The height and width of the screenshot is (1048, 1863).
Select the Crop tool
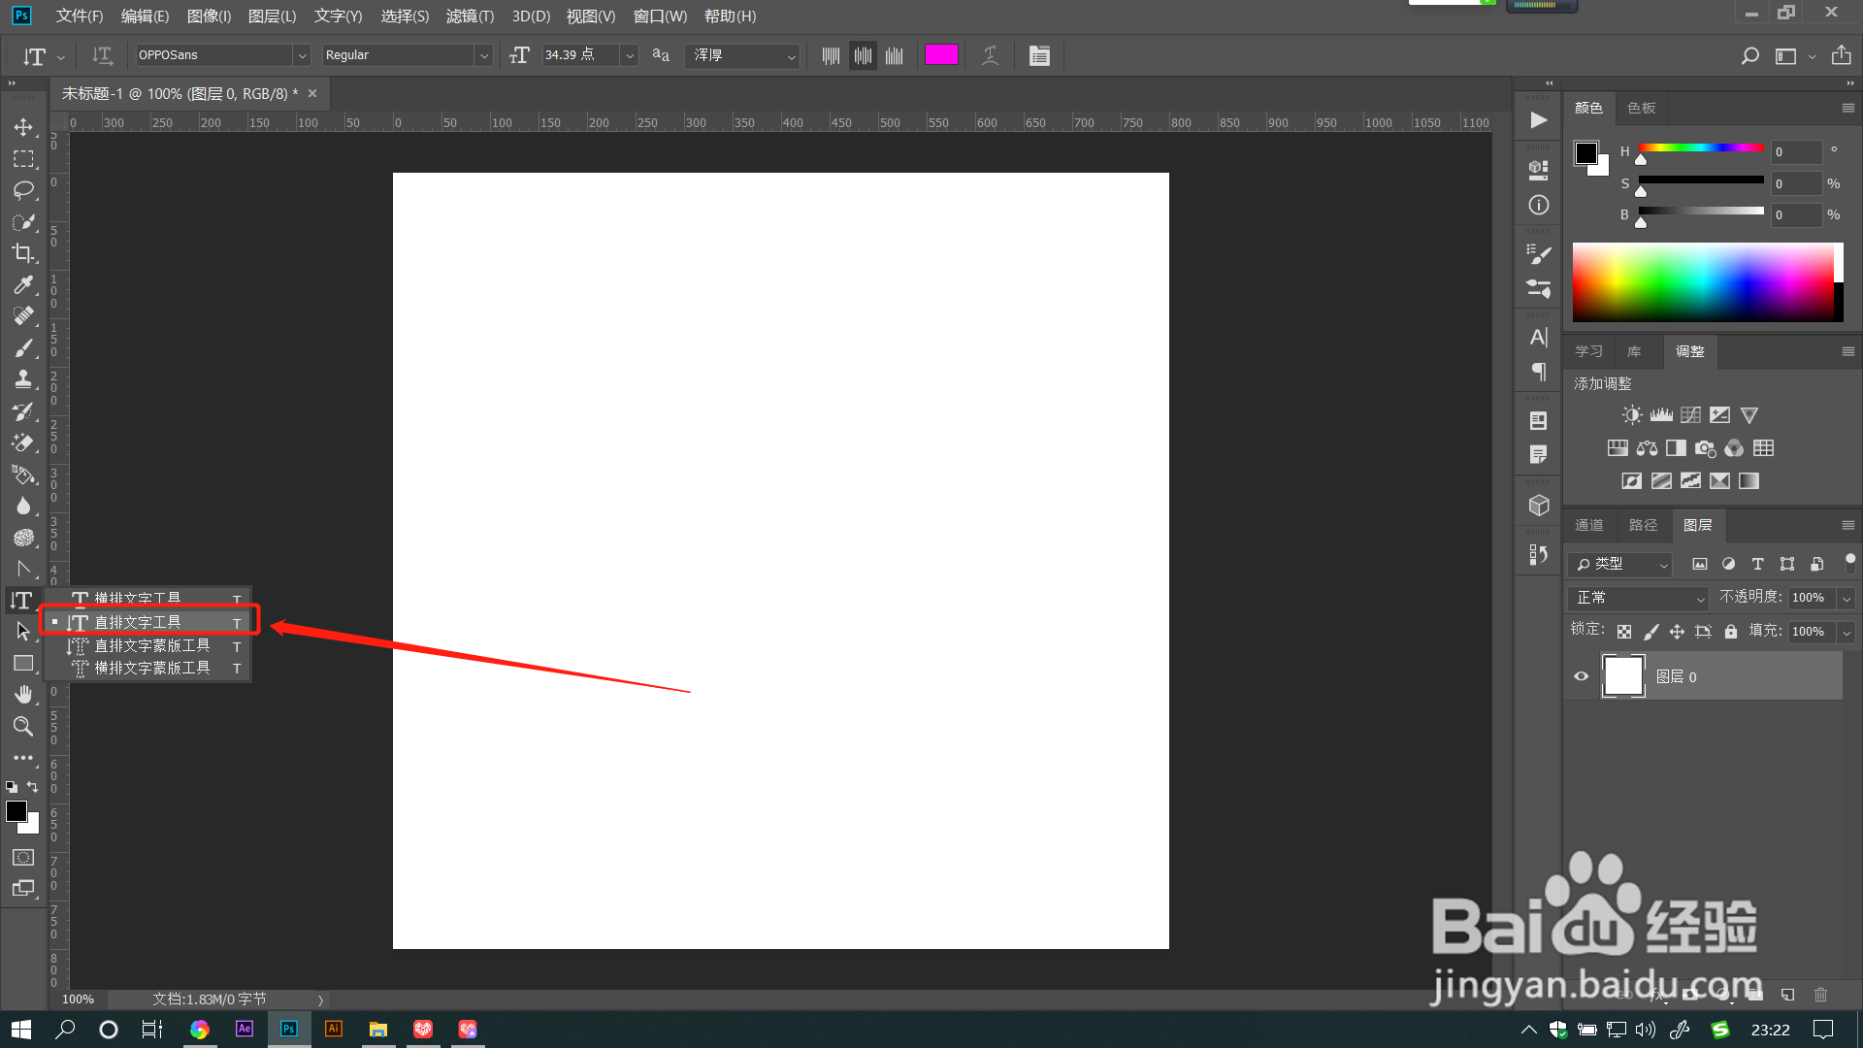[23, 253]
